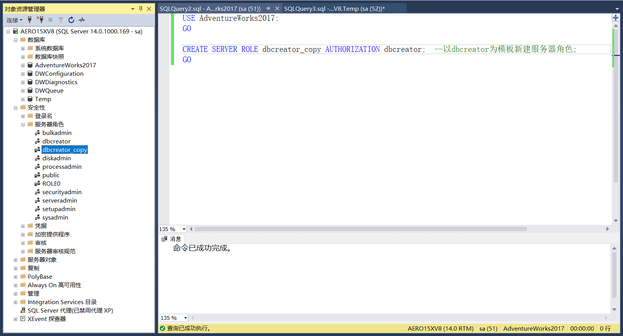Open the messages pane zoom dropdown
623x336 pixels.
(186, 318)
